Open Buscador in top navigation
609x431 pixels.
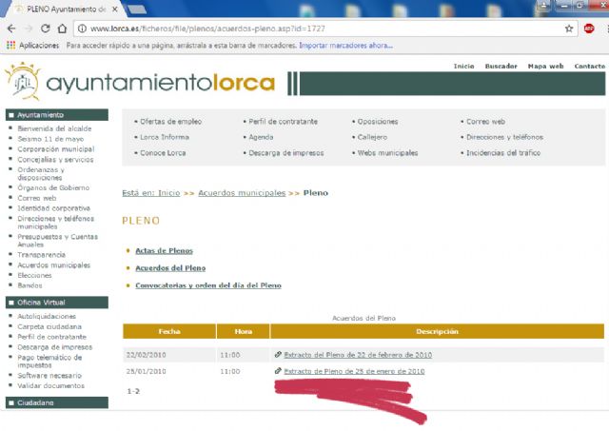coord(501,67)
